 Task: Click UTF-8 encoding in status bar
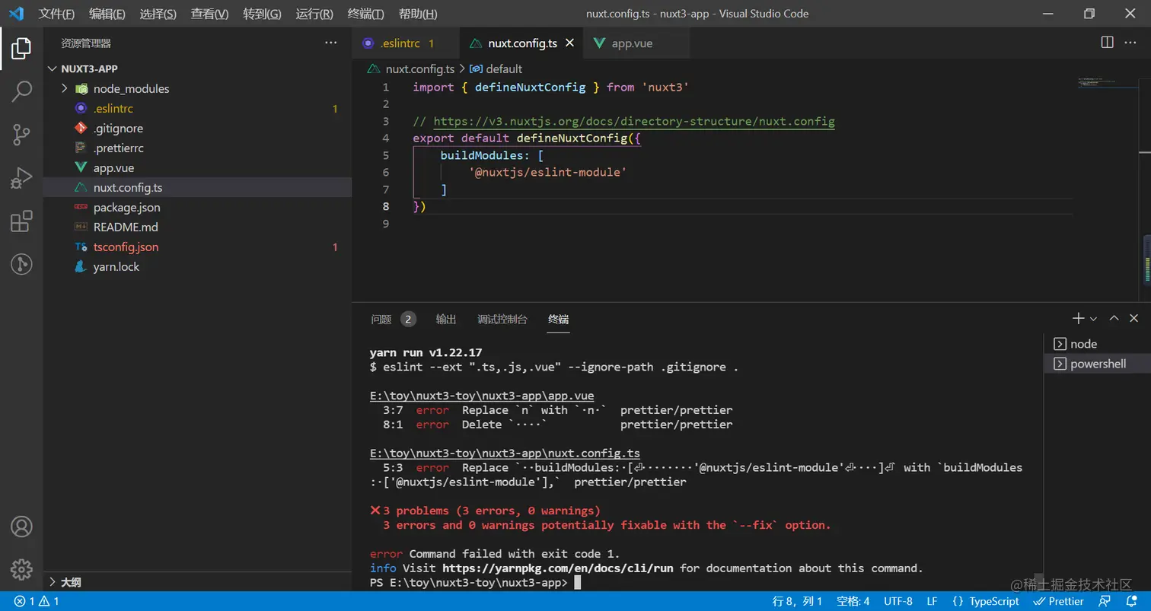point(898,601)
